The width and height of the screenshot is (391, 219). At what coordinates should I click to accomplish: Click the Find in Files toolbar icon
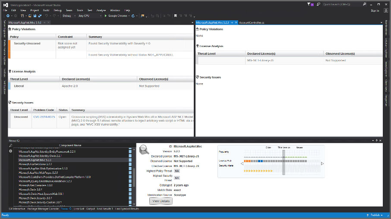(142, 16)
